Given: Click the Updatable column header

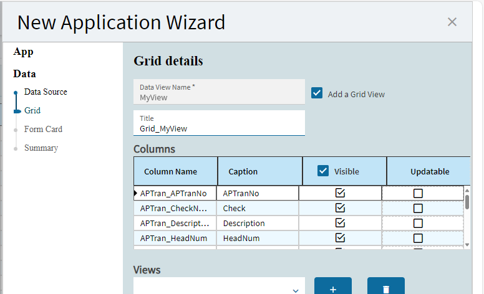Looking at the screenshot, I should click(x=428, y=171).
